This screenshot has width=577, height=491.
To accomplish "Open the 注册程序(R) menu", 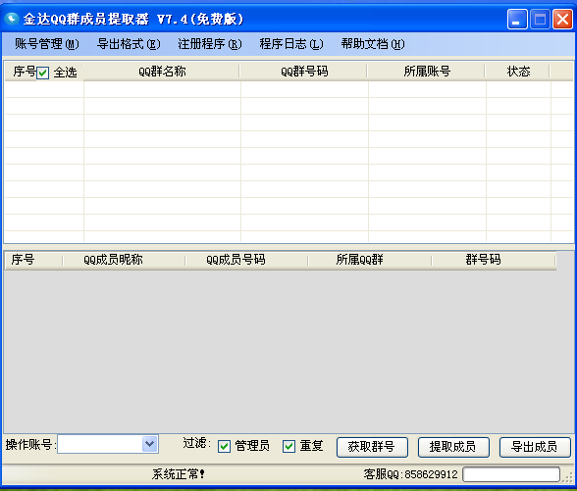I will pos(210,44).
